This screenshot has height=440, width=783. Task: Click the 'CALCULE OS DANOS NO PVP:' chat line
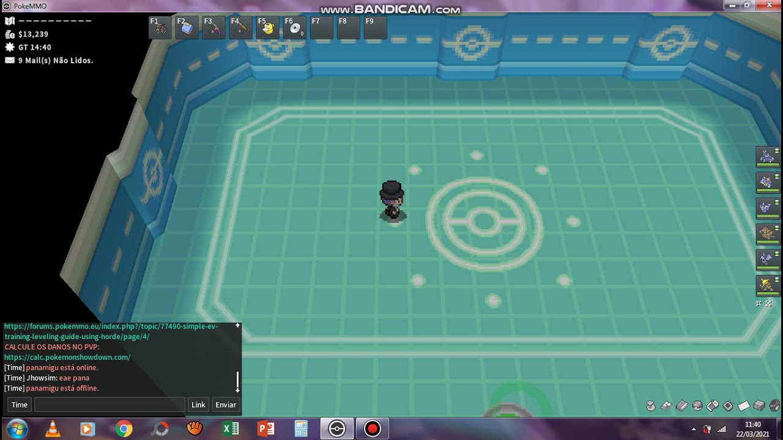coord(51,346)
